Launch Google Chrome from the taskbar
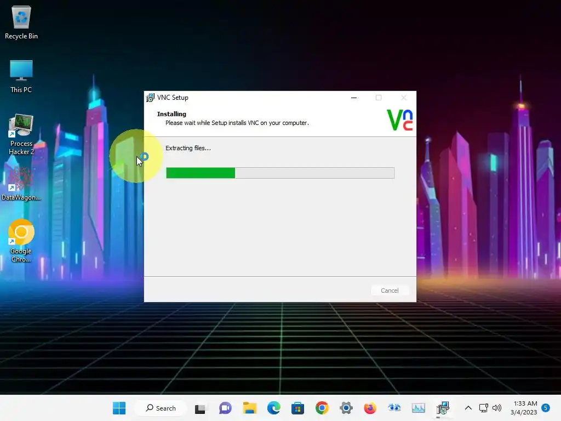The width and height of the screenshot is (561, 421). click(x=322, y=408)
